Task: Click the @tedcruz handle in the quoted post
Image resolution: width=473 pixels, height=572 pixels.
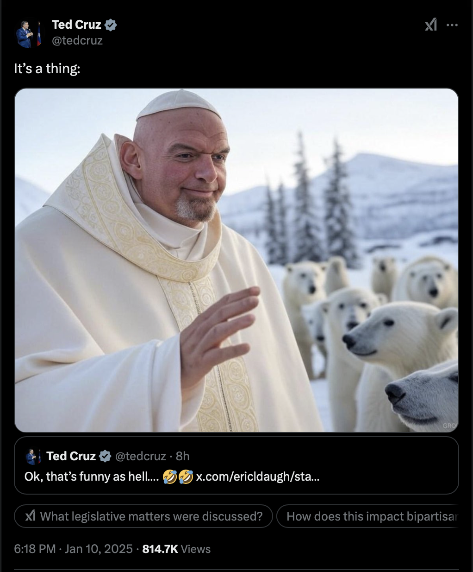Action: [140, 456]
